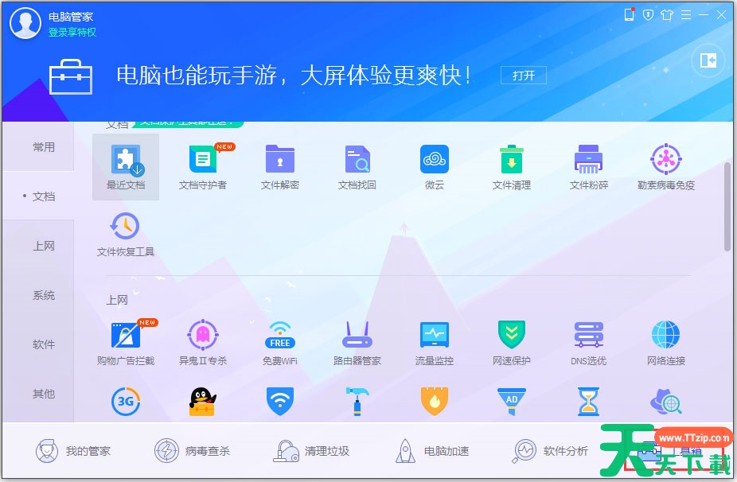
Task: Click the toolbox briefcase banner icon
Action: point(71,76)
